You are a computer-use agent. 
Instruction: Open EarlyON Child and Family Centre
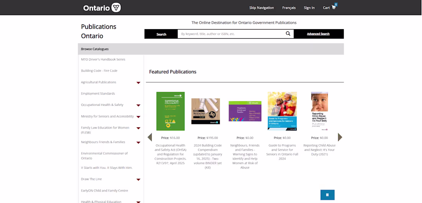click(x=104, y=191)
